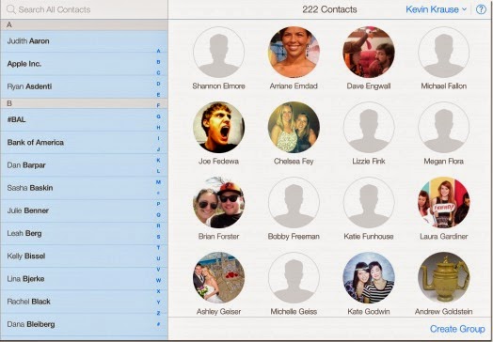
Task: Select Rachel Black contact row
Action: [84, 302]
